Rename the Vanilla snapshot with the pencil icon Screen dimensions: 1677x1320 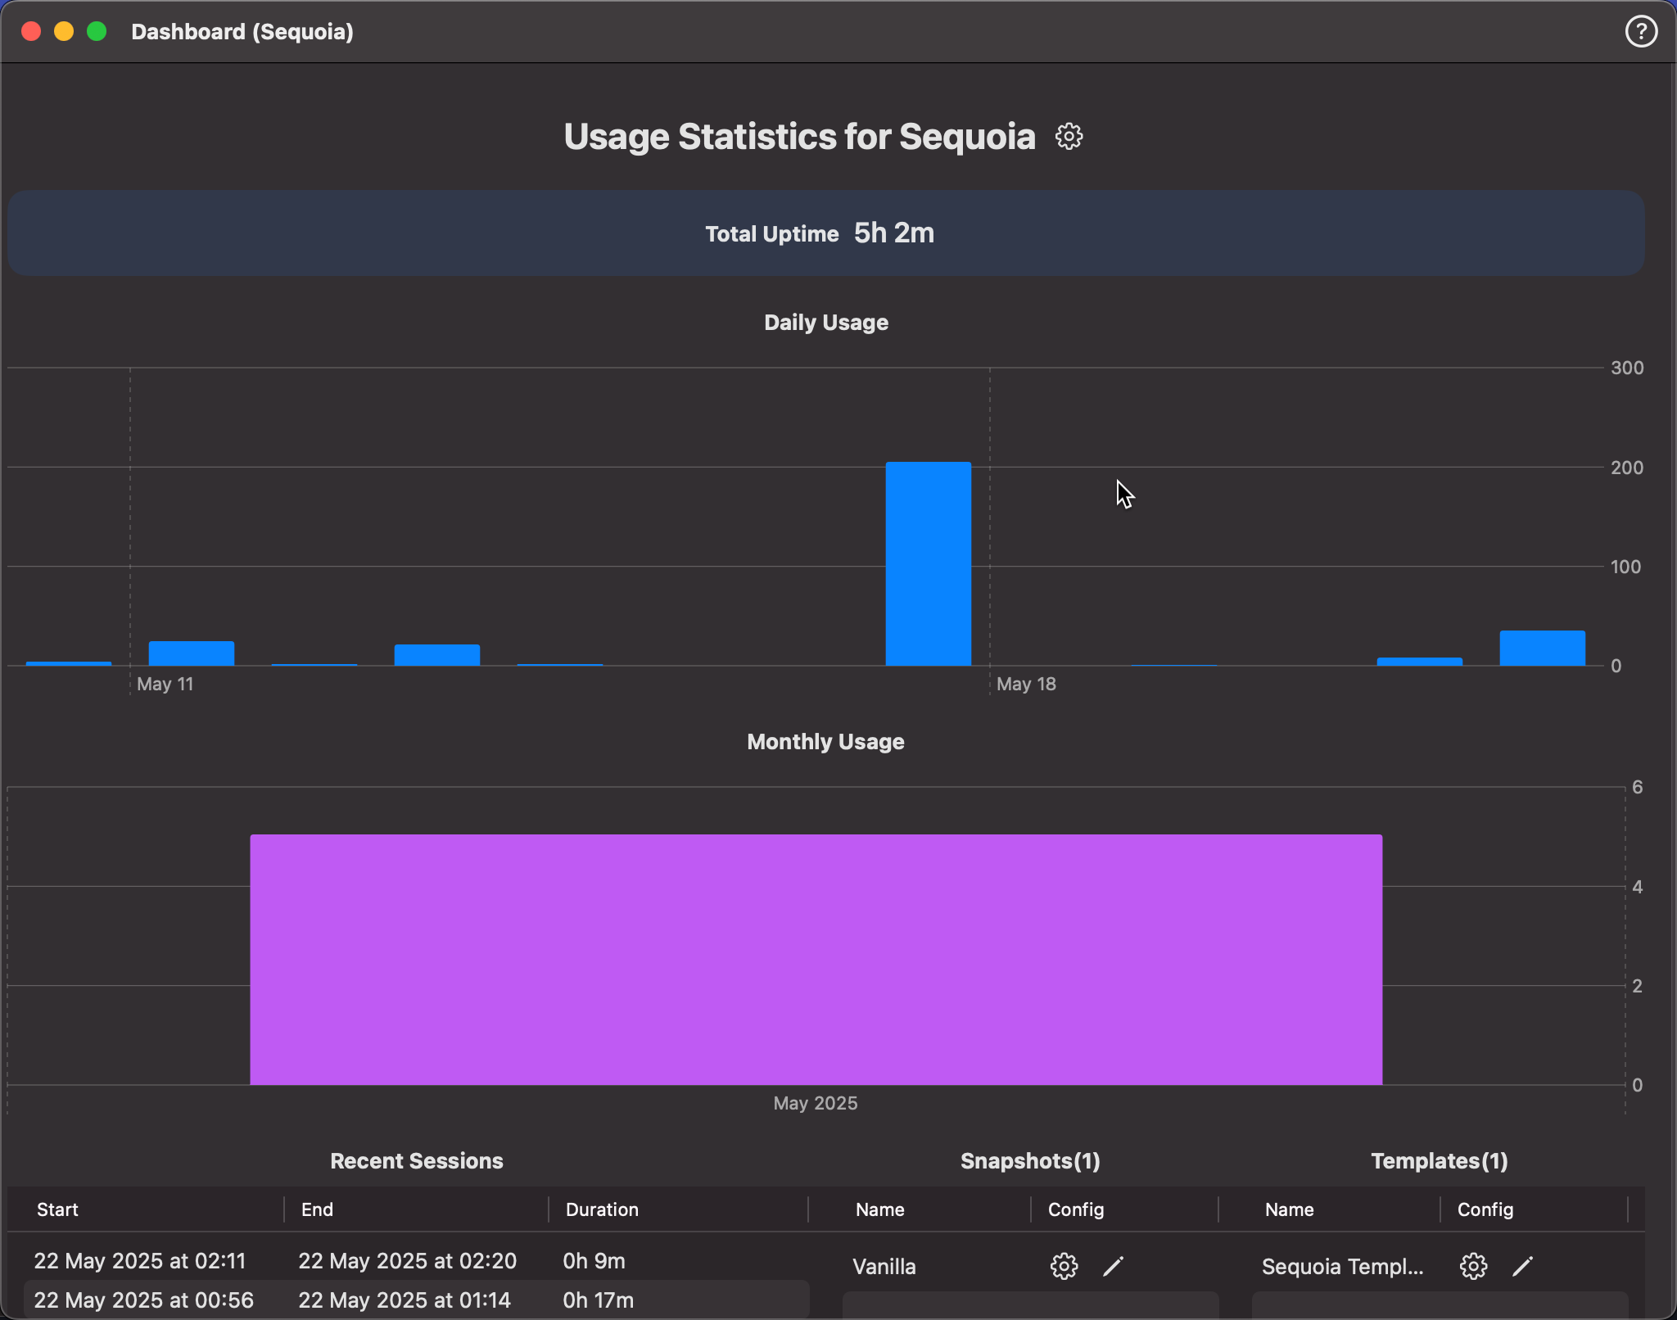point(1113,1266)
